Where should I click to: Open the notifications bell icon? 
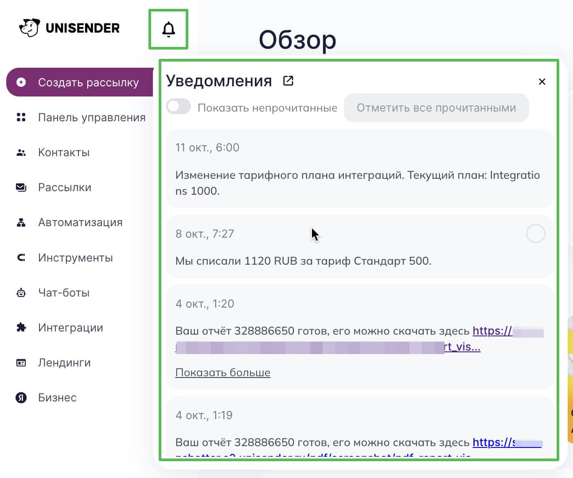168,29
